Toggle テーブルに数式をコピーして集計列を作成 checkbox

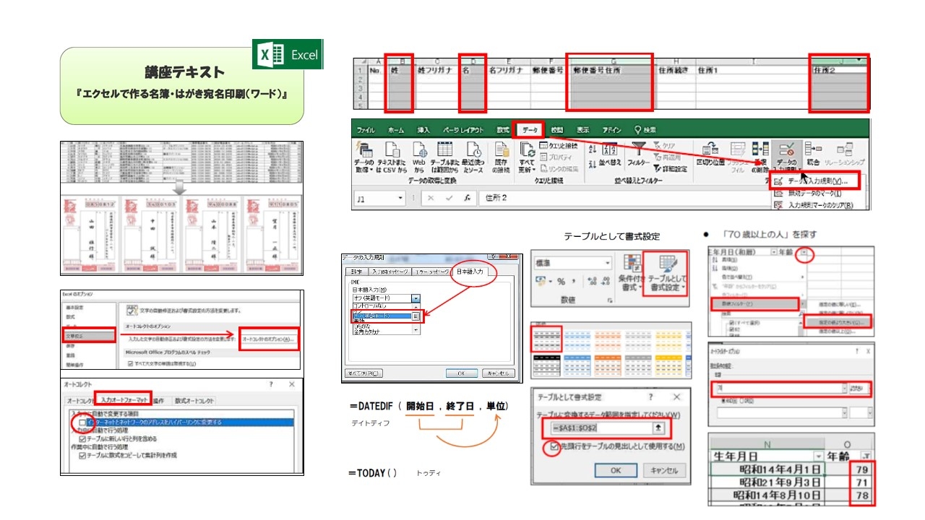tap(82, 455)
